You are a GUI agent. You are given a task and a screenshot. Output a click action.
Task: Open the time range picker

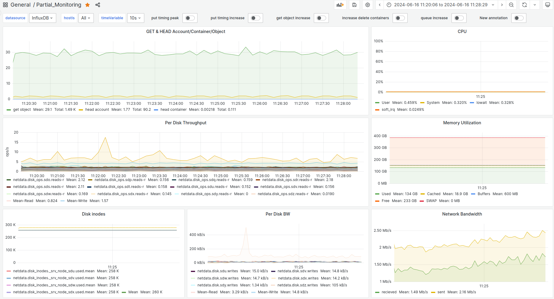click(x=441, y=5)
